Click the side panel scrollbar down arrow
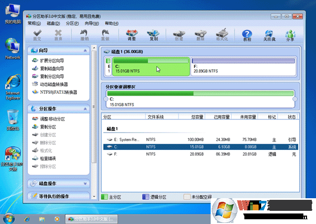316x224 pixels. click(94, 197)
